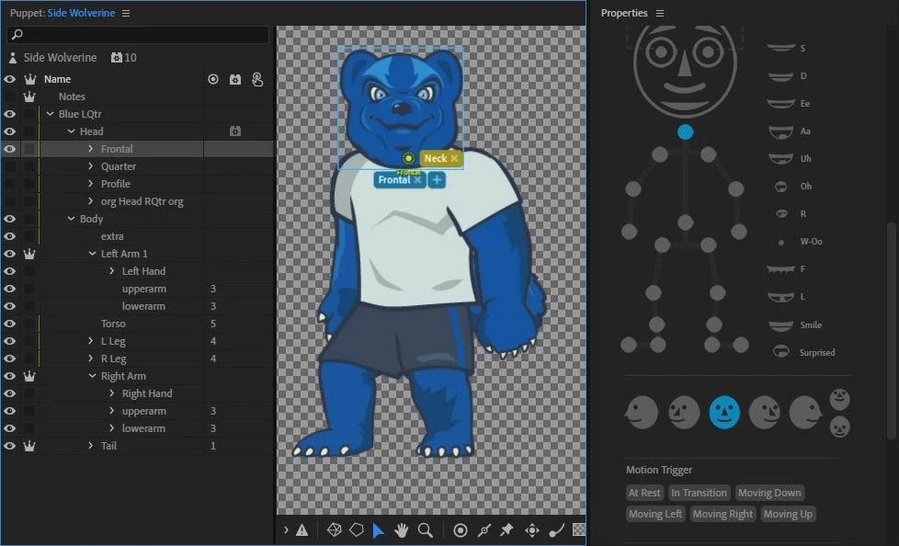Screen dimensions: 899x546
Task: Click the Moving Left motion trigger
Action: point(655,514)
